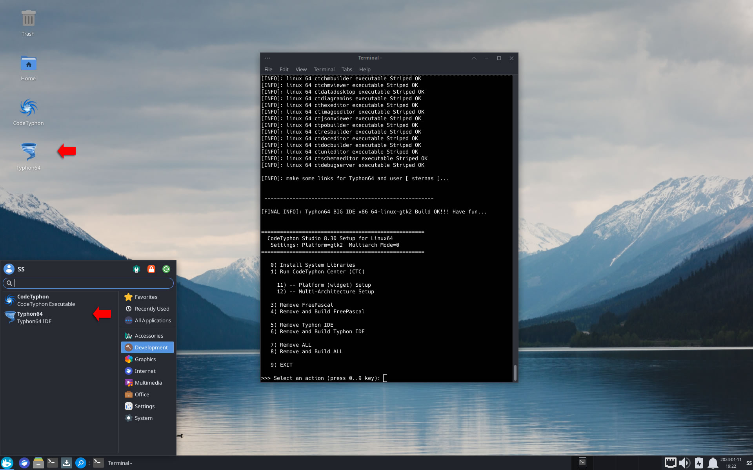
Task: Select the Development category
Action: click(x=147, y=347)
